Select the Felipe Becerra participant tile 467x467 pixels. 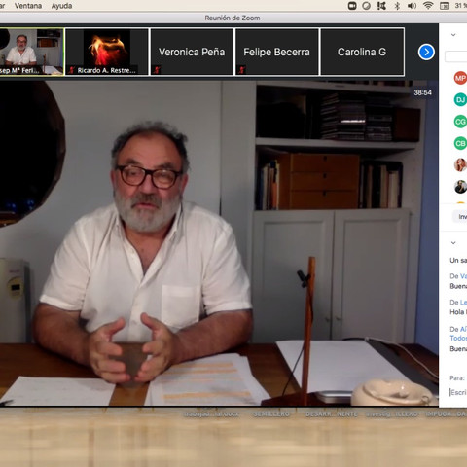click(x=276, y=52)
